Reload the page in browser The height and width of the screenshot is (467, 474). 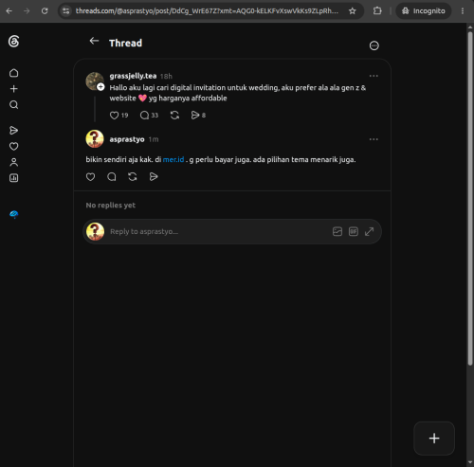(45, 11)
